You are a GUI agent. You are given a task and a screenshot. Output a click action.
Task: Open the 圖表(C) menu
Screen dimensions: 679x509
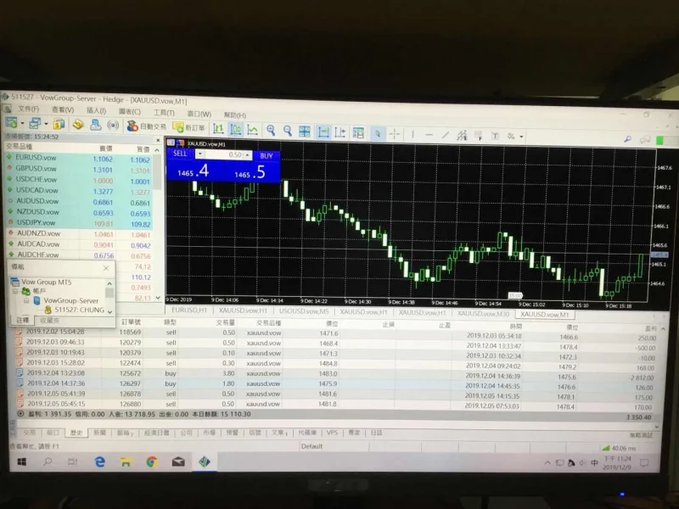(x=130, y=111)
